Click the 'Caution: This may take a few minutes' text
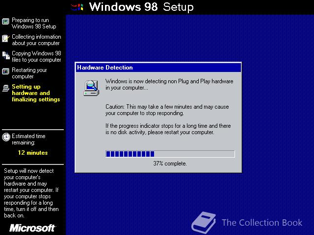 pos(167,110)
